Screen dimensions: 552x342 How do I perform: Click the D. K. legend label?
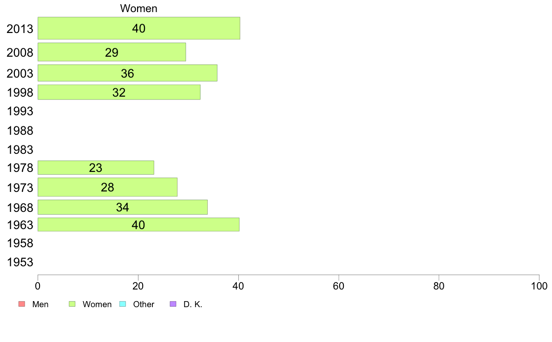tap(193, 304)
